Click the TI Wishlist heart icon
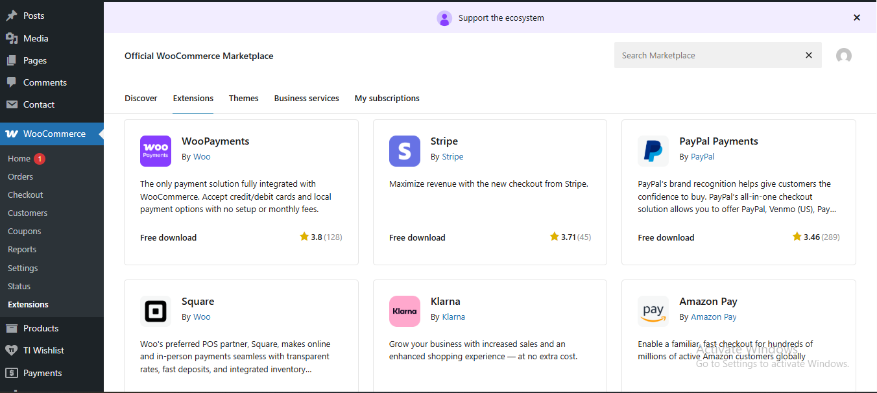Image resolution: width=877 pixels, height=393 pixels. click(12, 350)
